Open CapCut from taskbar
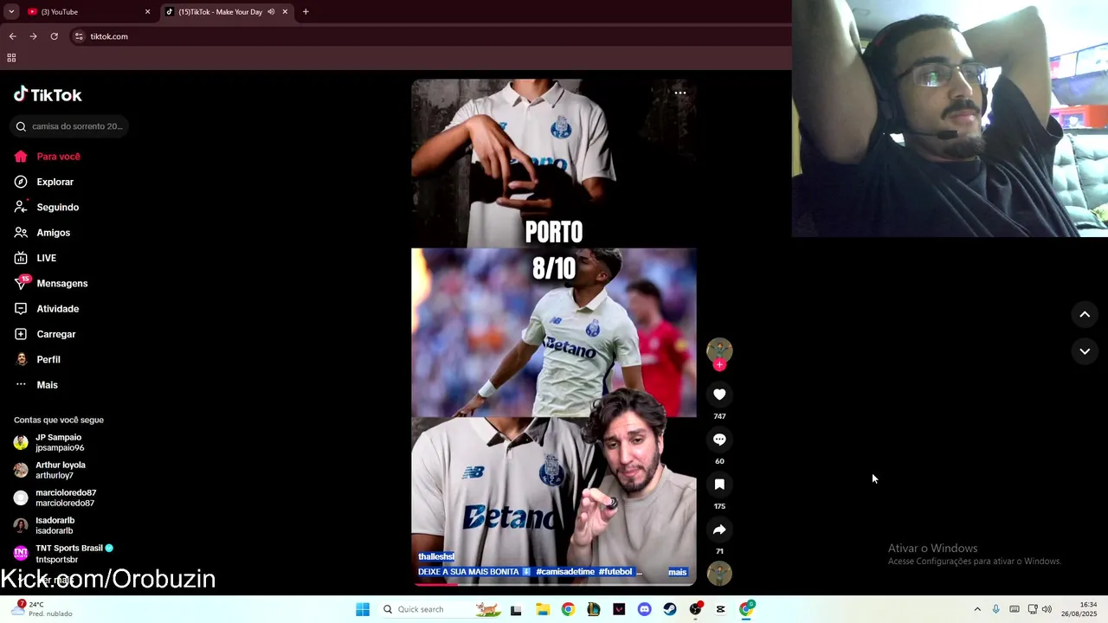The height and width of the screenshot is (623, 1108). tap(720, 609)
